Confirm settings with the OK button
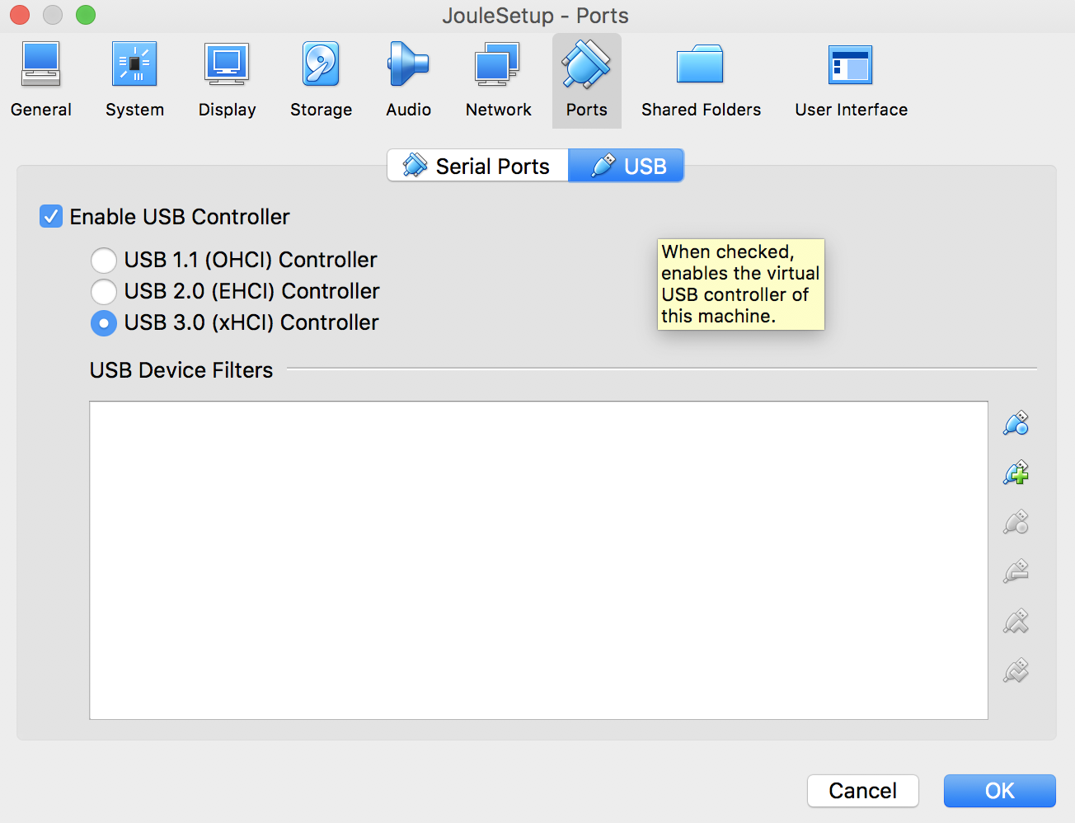Viewport: 1075px width, 823px height. 999,790
